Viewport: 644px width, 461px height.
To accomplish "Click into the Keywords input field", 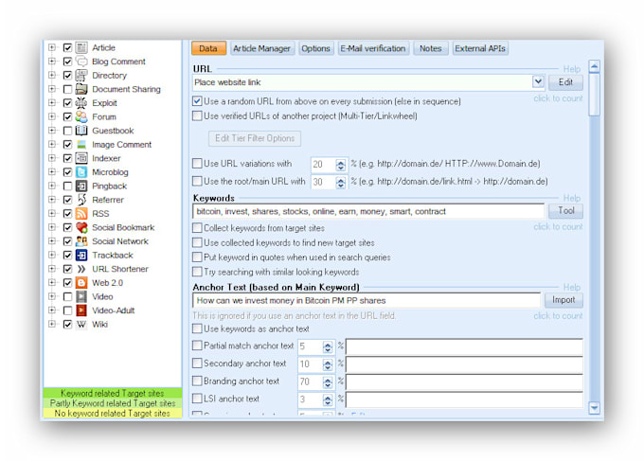I will tap(368, 211).
